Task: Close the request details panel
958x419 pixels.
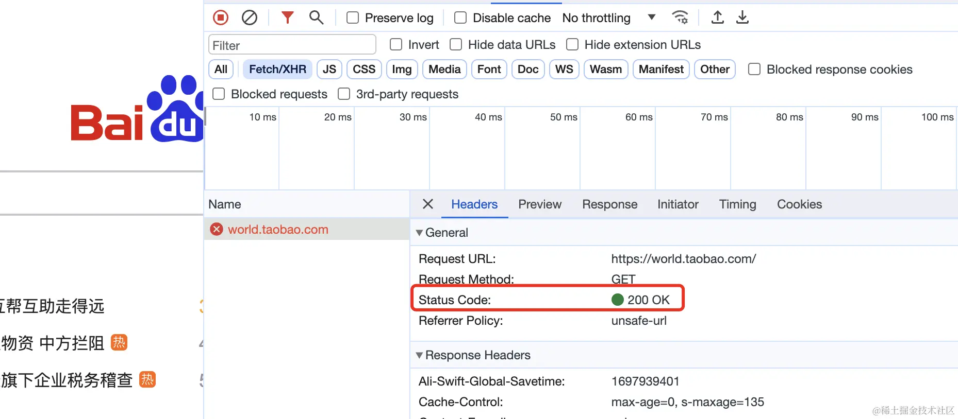Action: pyautogui.click(x=427, y=204)
